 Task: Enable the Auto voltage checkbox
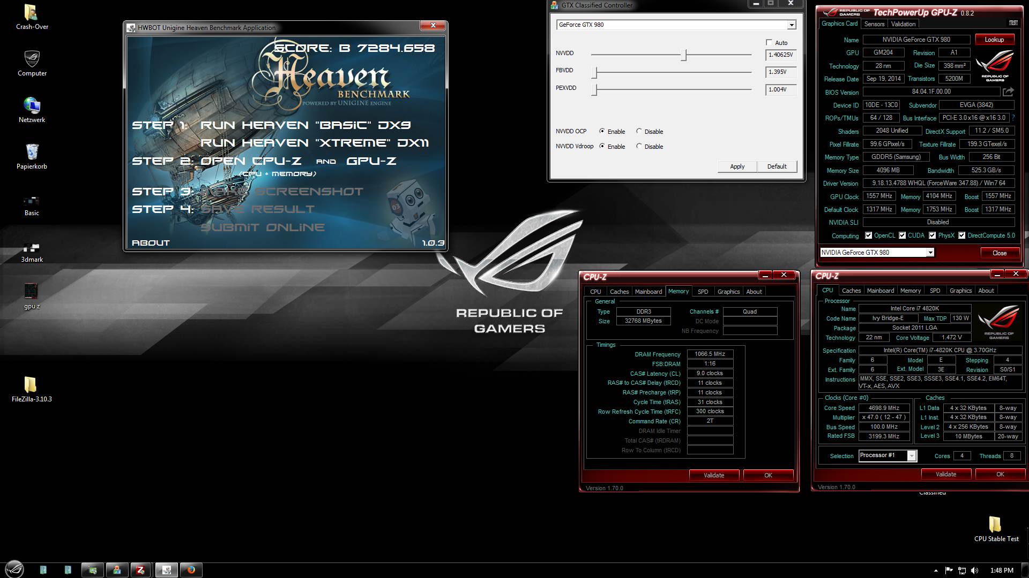click(x=769, y=42)
